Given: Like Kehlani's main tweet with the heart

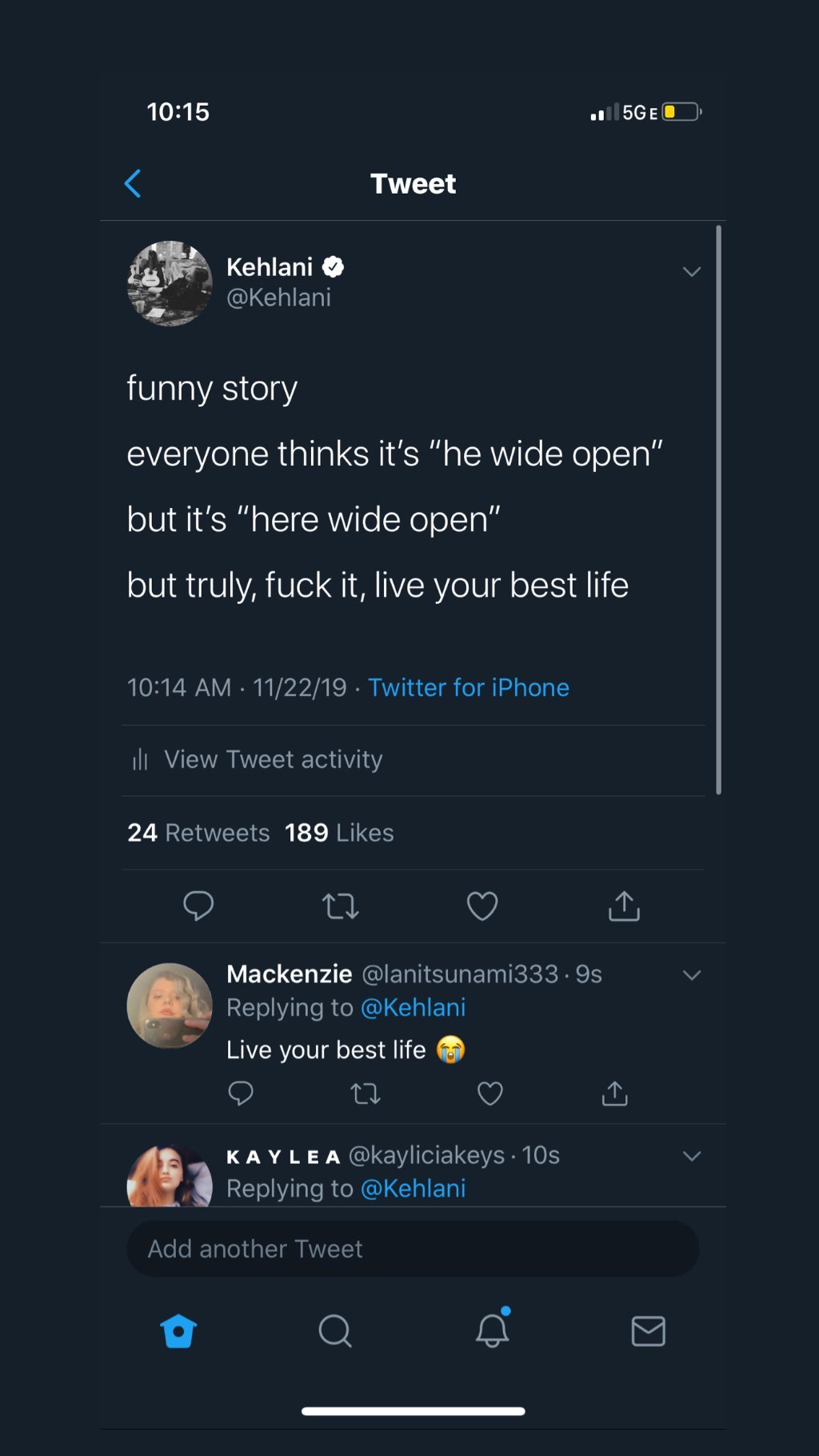Looking at the screenshot, I should 482,906.
